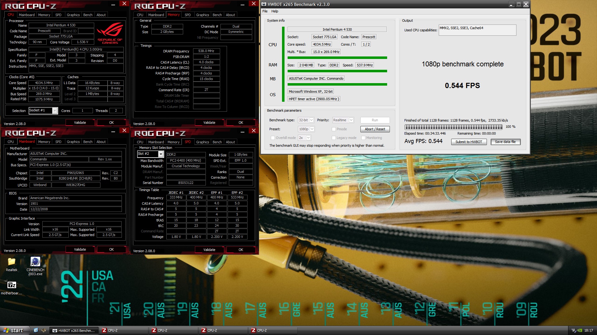Select the active Memory tab in top-right CPU-Z
Image resolution: width=597 pixels, height=335 pixels.
tap(174, 15)
